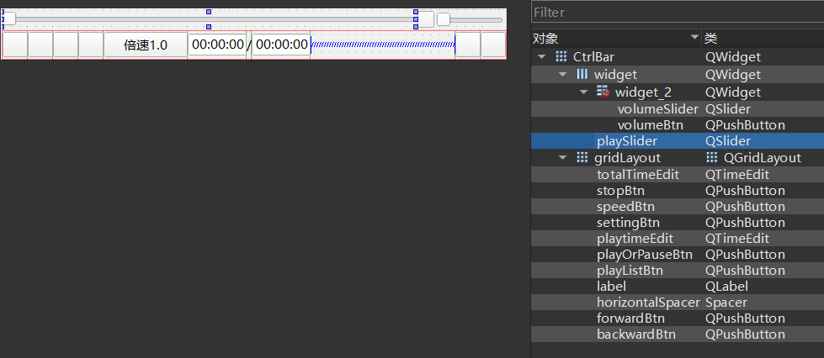Click the broken-layout icon beside widget_2

[603, 92]
